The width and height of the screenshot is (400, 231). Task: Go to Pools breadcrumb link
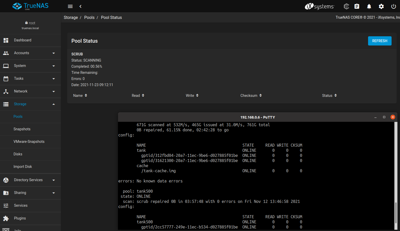pyautogui.click(x=89, y=18)
